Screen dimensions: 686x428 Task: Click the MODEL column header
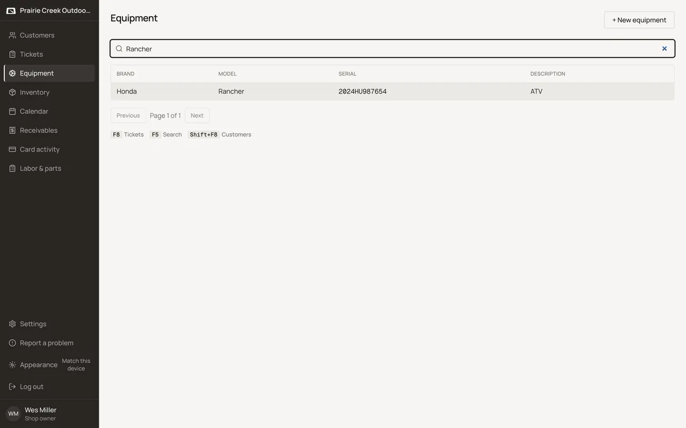tap(227, 74)
